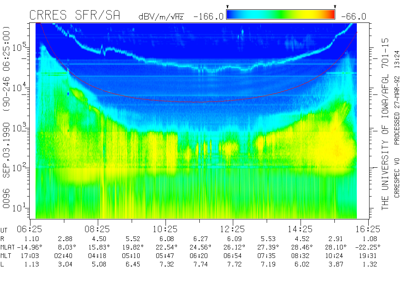400x305 pixels.
Task: Click the 12:25 UT time tick
Action: (x=232, y=229)
